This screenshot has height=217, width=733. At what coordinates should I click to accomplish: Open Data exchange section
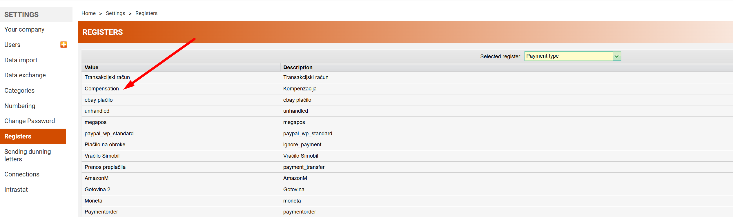[25, 75]
